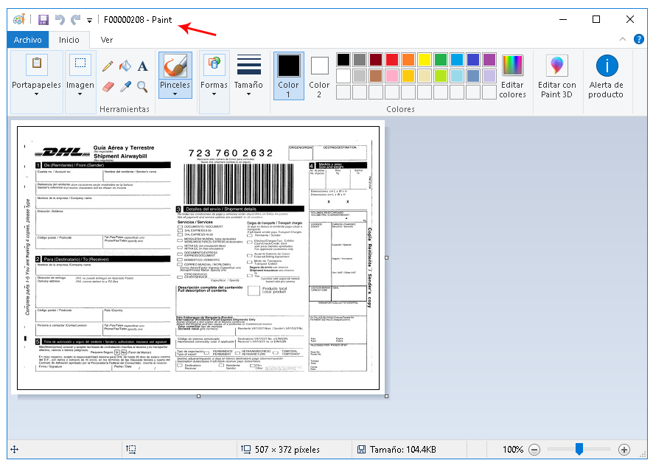Switch to the Inicio tab

point(69,40)
